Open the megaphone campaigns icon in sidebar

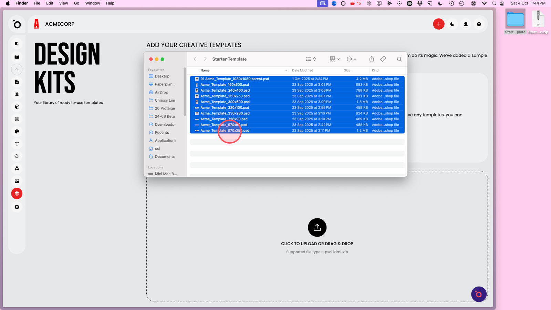pos(17,44)
